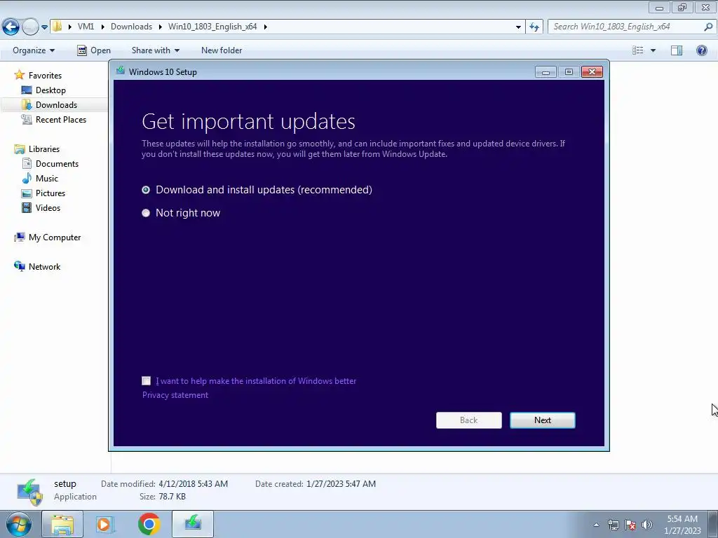Open File Explorer from the taskbar
Image resolution: width=718 pixels, height=538 pixels.
62,524
